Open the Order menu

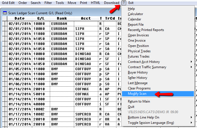(x=23, y=3)
